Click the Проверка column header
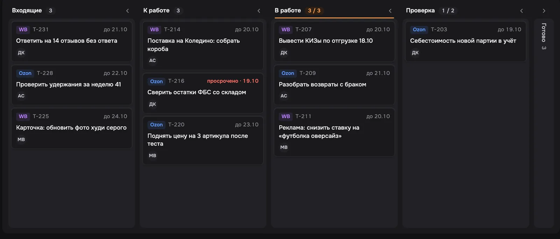 coord(420,10)
